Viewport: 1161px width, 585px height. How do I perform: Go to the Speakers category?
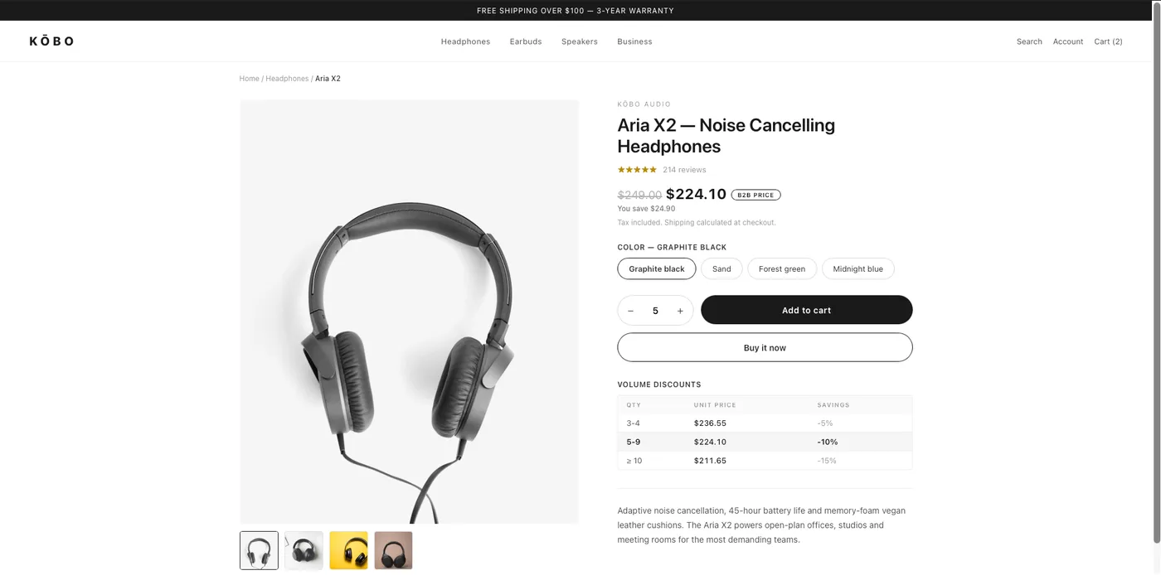580,41
